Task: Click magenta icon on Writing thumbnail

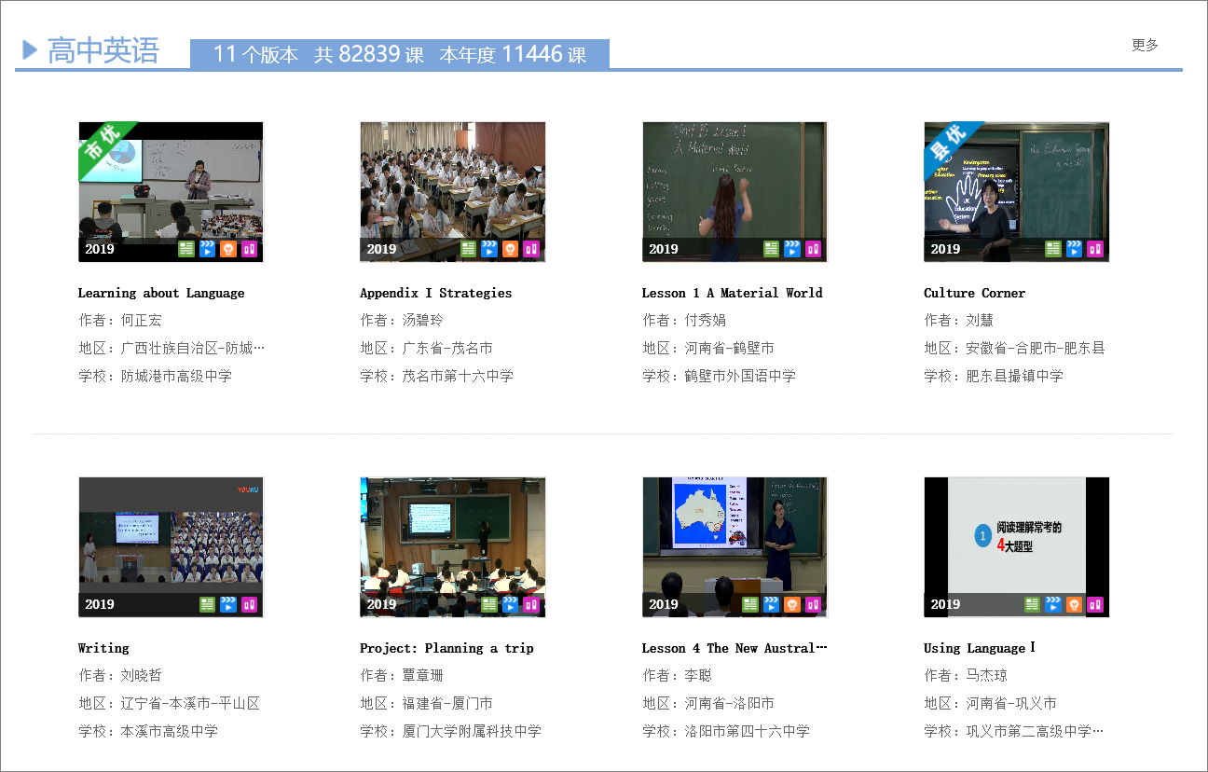Action: point(249,604)
